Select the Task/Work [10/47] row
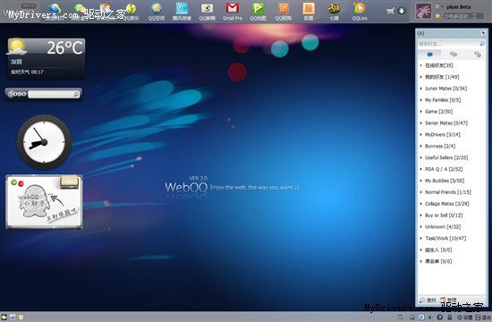 (451, 239)
